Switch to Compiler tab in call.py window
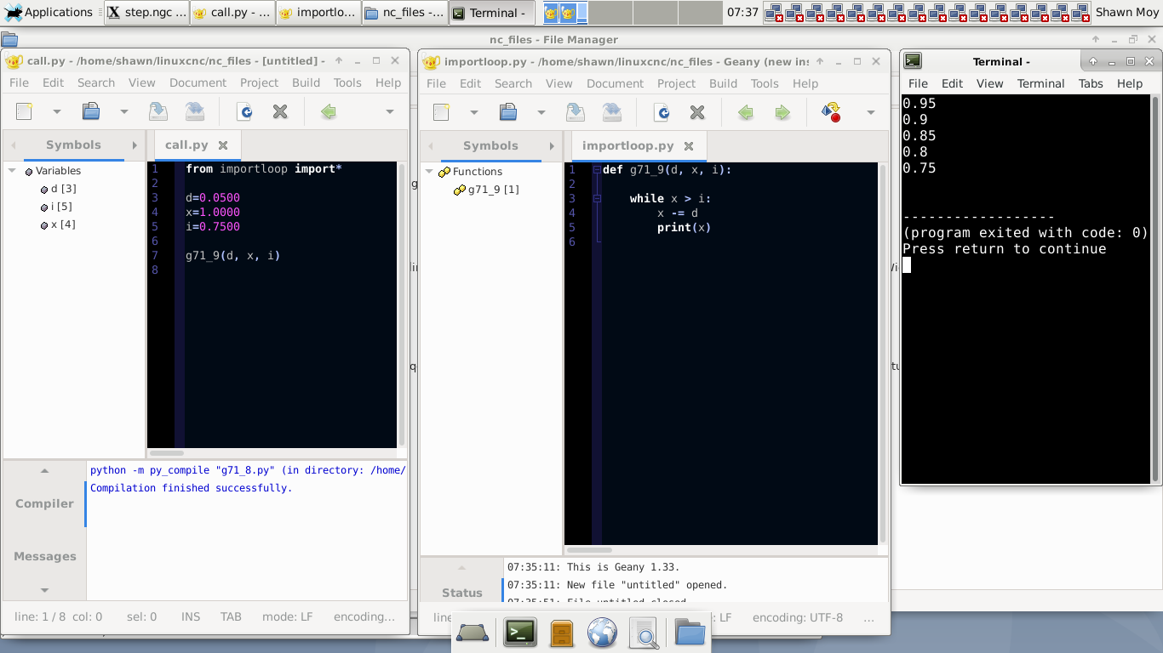Image resolution: width=1163 pixels, height=653 pixels. coord(44,503)
